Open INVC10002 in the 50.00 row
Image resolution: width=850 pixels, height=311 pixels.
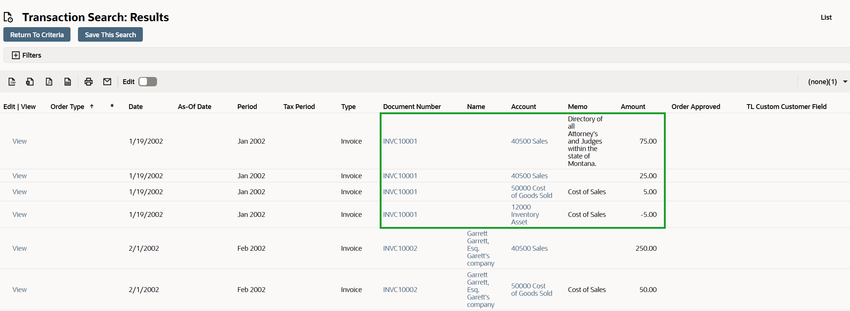point(400,290)
